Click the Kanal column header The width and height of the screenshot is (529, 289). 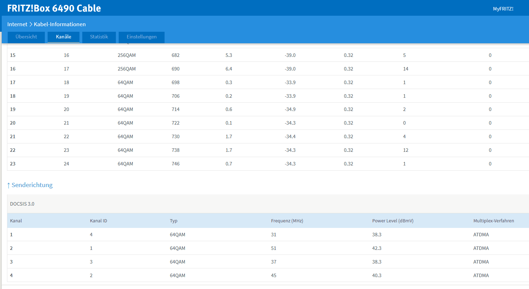pos(16,221)
